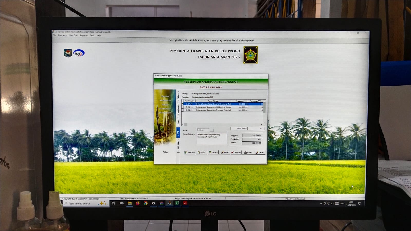The image size is (411, 231).
Task: Print using the Cetak button
Action: (248, 152)
